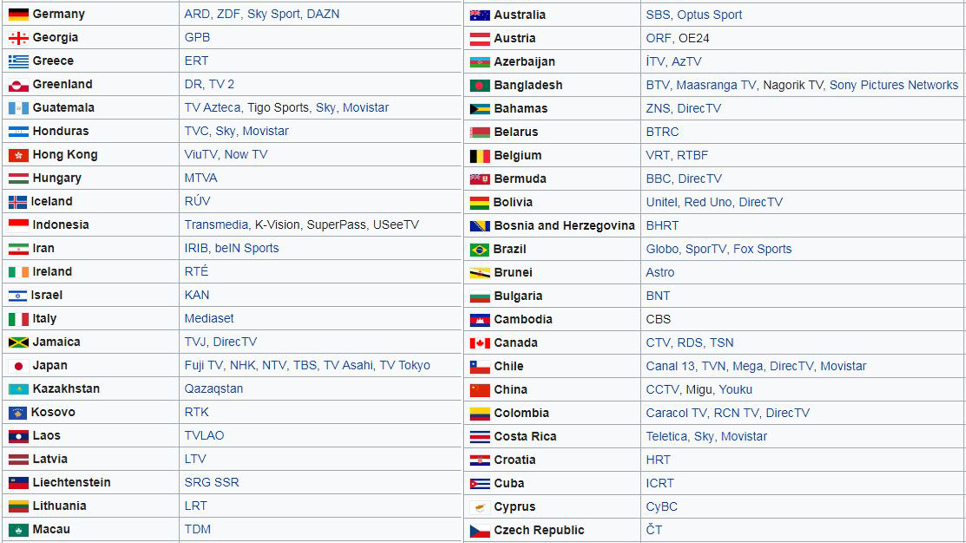The height and width of the screenshot is (543, 966).
Task: Open the CCTV link for China
Action: pyautogui.click(x=662, y=390)
